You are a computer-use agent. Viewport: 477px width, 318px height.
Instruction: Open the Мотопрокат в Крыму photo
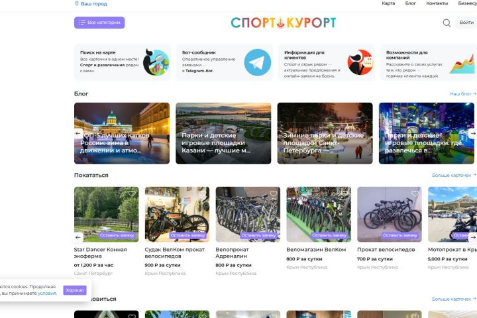pyautogui.click(x=452, y=214)
